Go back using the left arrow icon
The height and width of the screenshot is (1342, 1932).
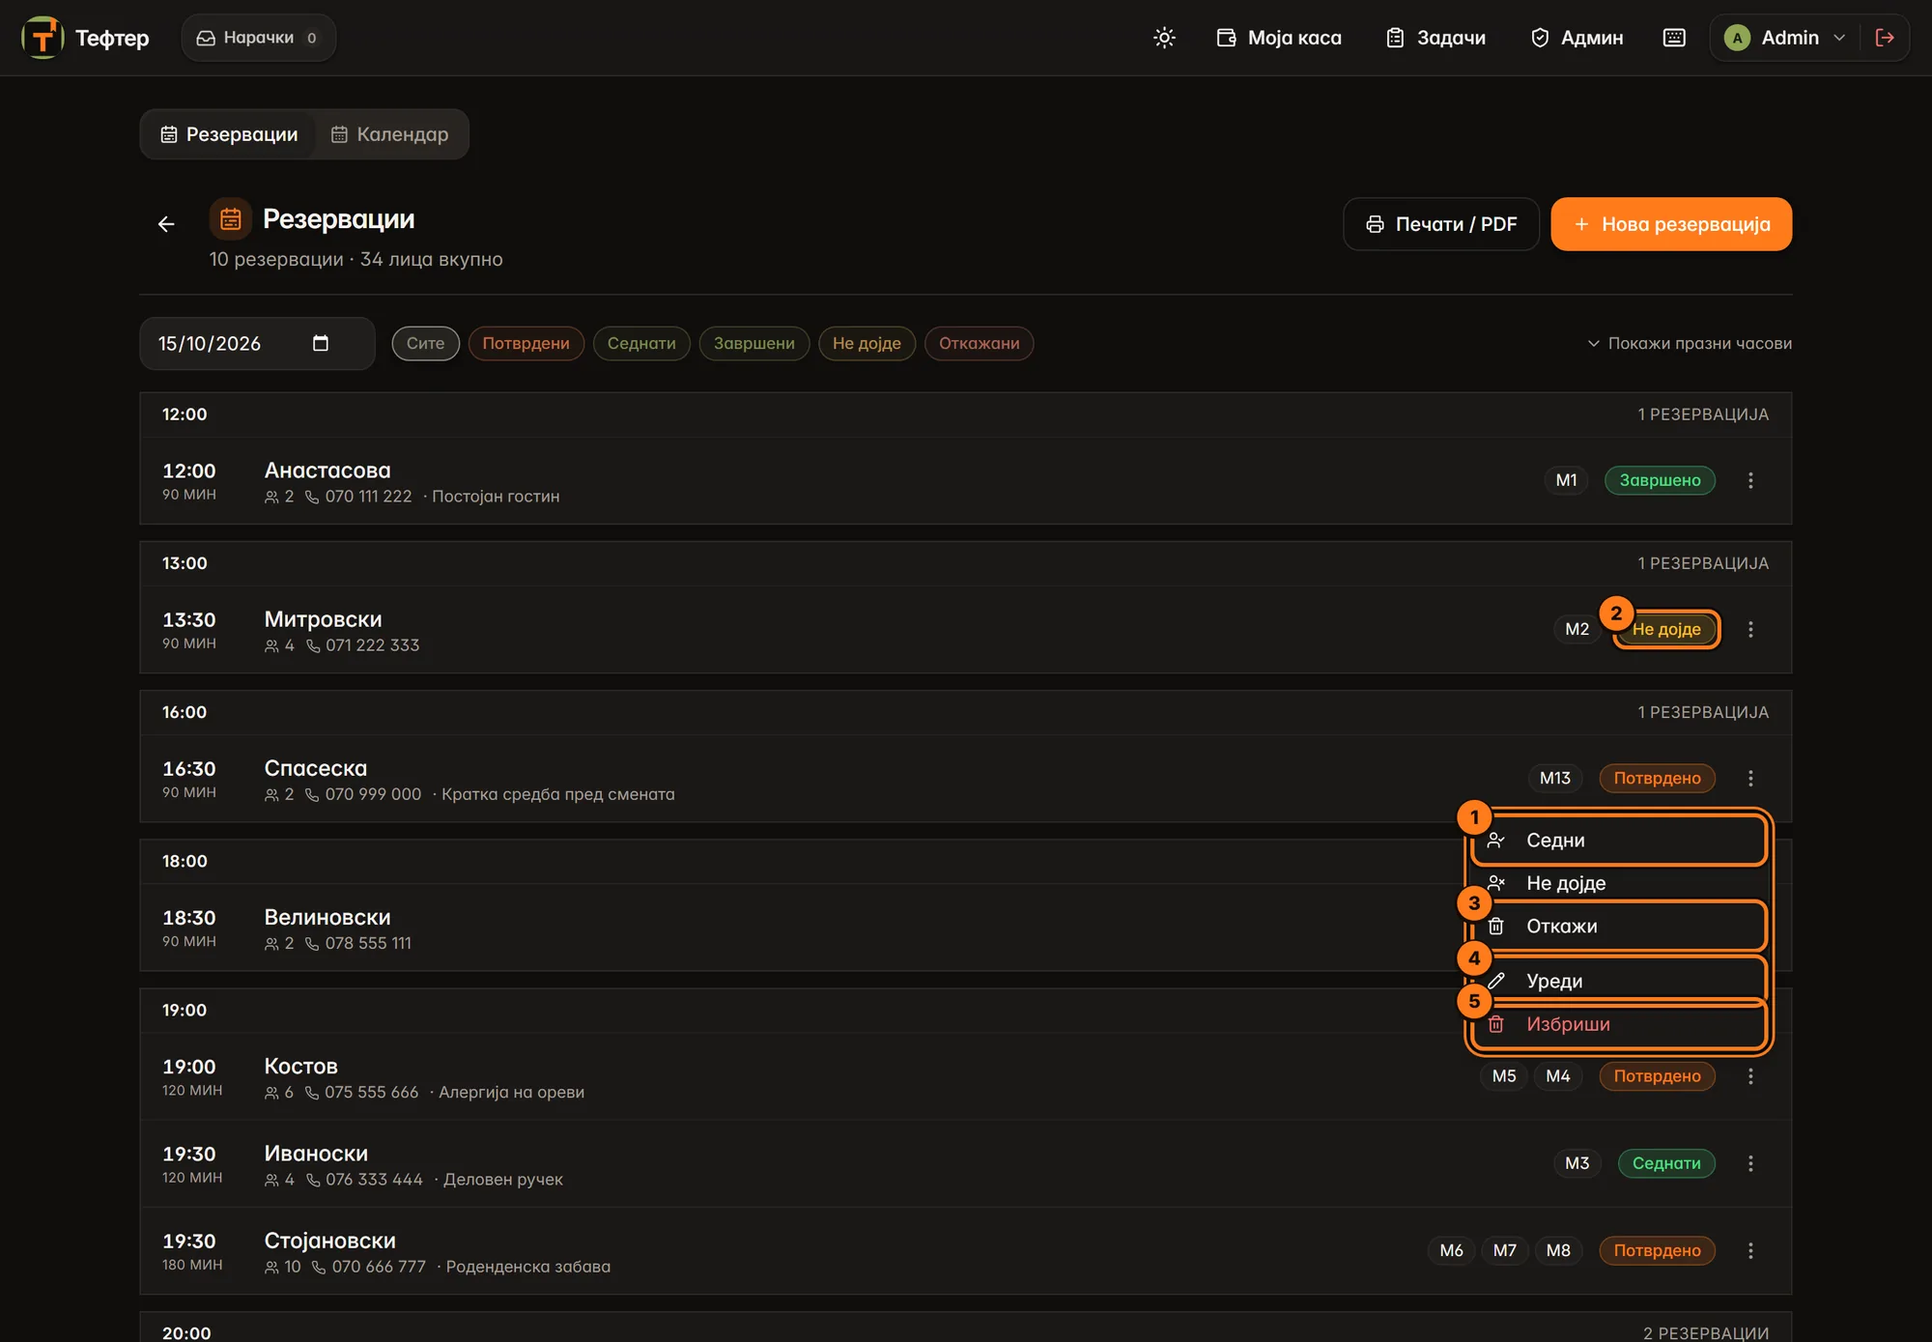[x=166, y=224]
